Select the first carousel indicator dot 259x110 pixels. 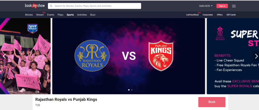click(x=129, y=90)
